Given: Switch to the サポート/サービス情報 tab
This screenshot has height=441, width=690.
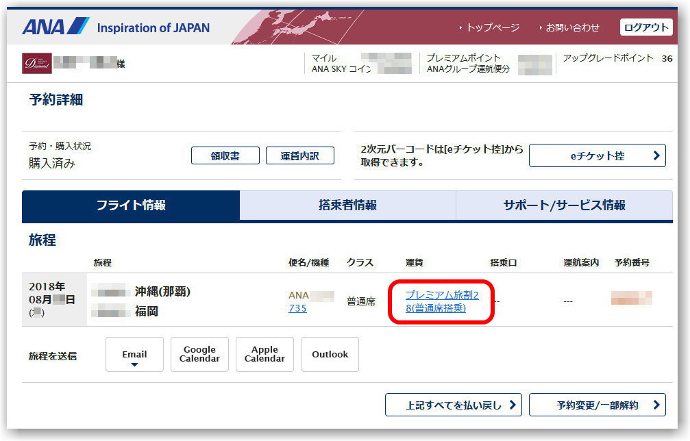Looking at the screenshot, I should (x=564, y=205).
